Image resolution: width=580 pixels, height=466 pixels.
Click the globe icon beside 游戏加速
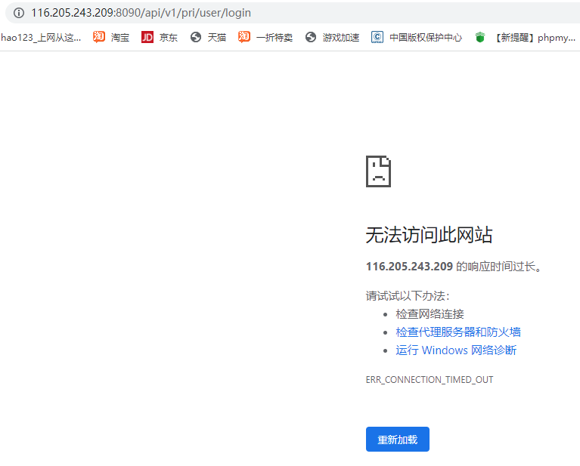tap(311, 37)
